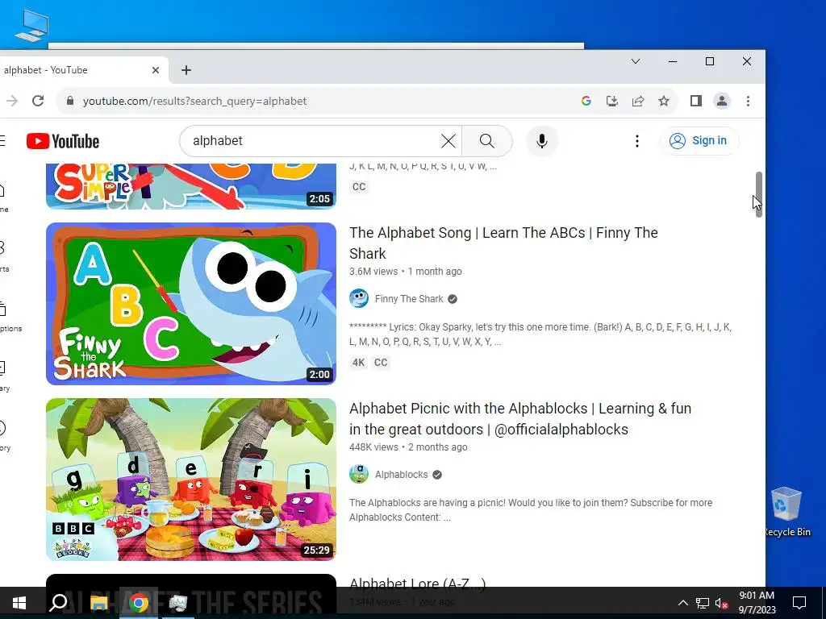Open Finny The Shark video thumbnail
The image size is (826, 619).
pos(190,304)
